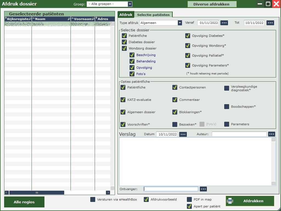
Task: Enable Versturen via eHealthBox checkbox
Action: coord(93,199)
